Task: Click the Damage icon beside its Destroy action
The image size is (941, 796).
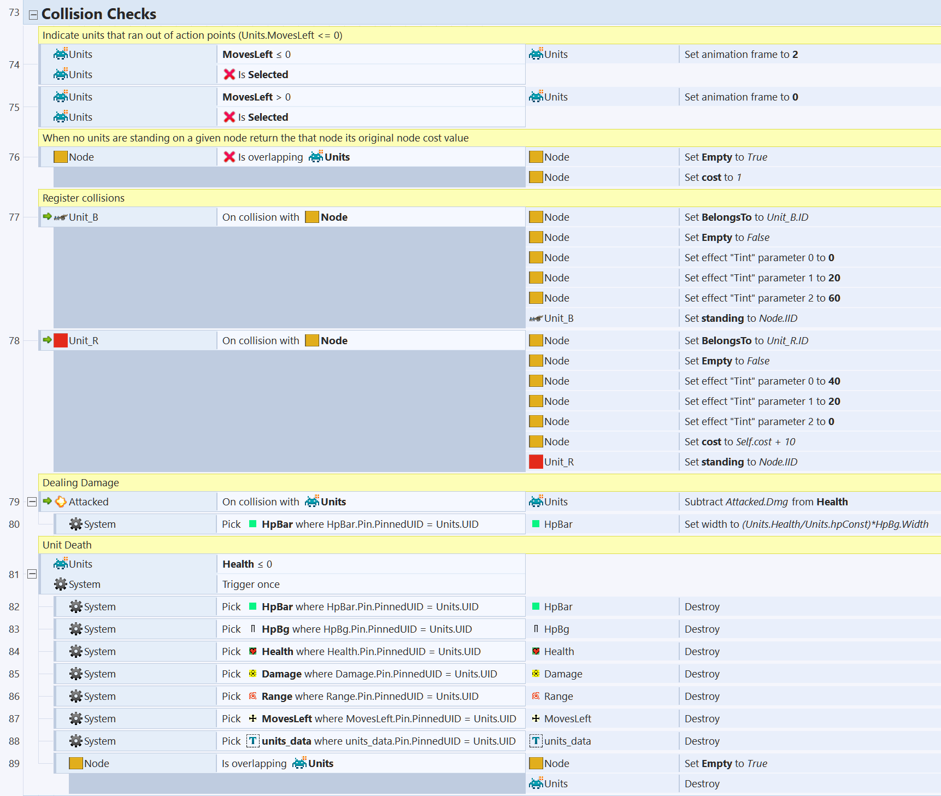Action: click(536, 674)
